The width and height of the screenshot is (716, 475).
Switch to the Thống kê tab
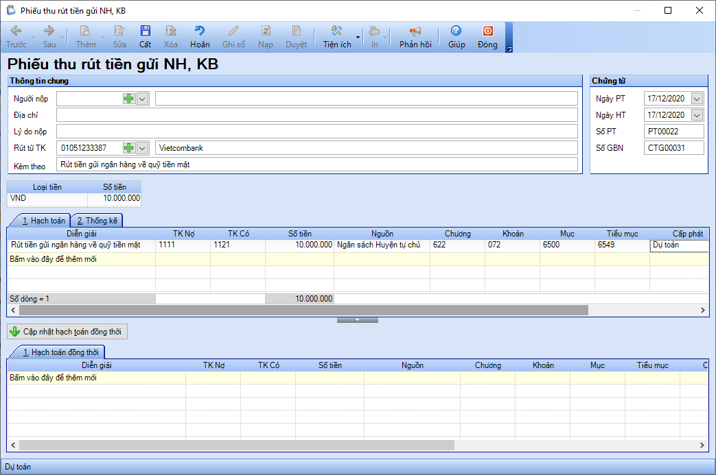click(x=97, y=221)
